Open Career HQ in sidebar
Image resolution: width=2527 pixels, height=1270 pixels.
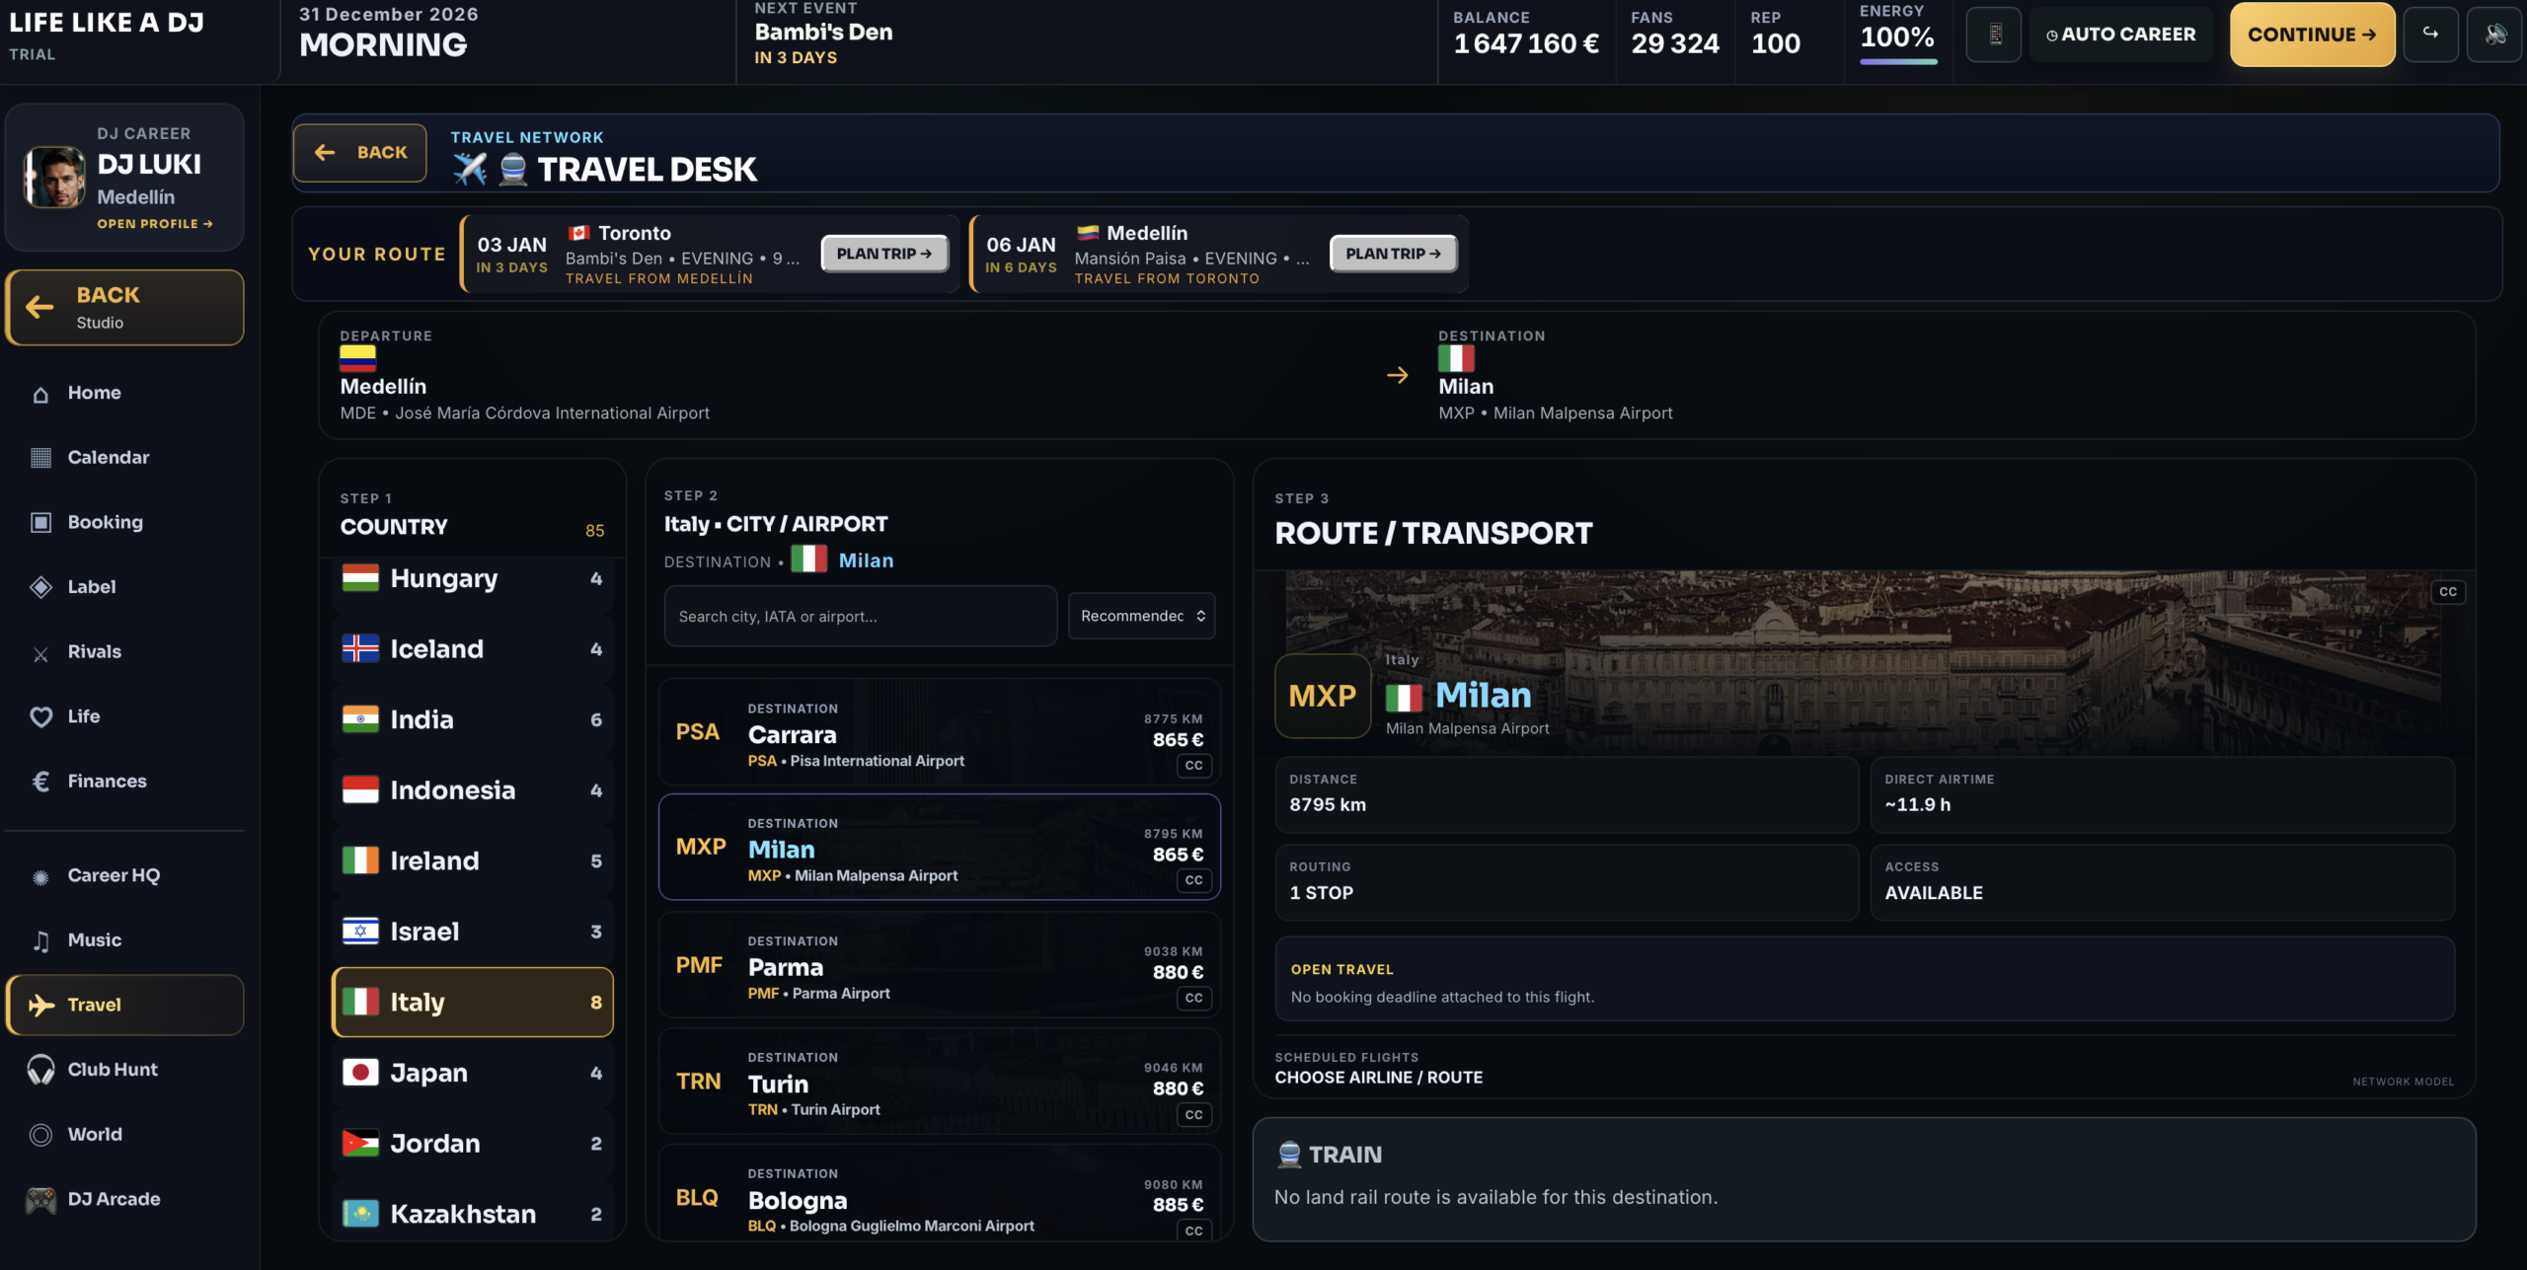[124, 875]
